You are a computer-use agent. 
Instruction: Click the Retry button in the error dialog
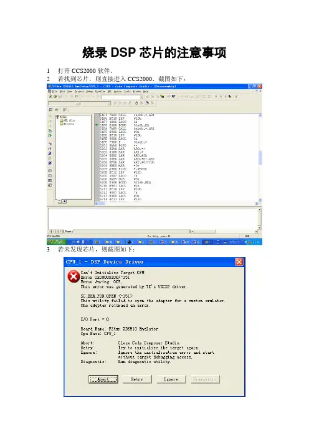tap(137, 379)
